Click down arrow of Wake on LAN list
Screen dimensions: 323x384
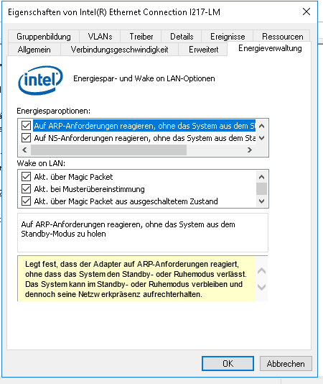coord(261,201)
